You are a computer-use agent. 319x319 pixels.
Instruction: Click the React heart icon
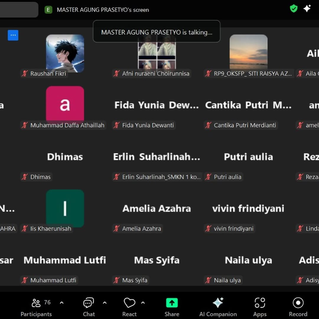(x=129, y=307)
